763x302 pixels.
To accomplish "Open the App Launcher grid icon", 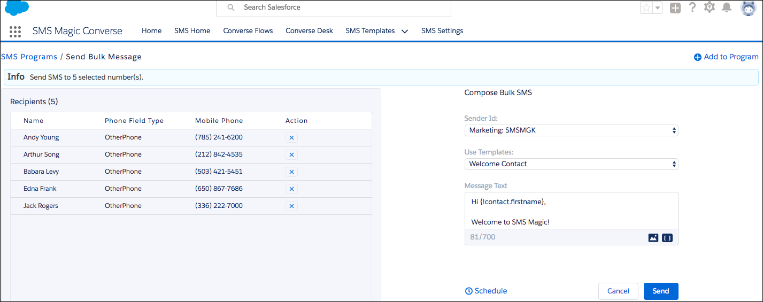I will tap(15, 32).
